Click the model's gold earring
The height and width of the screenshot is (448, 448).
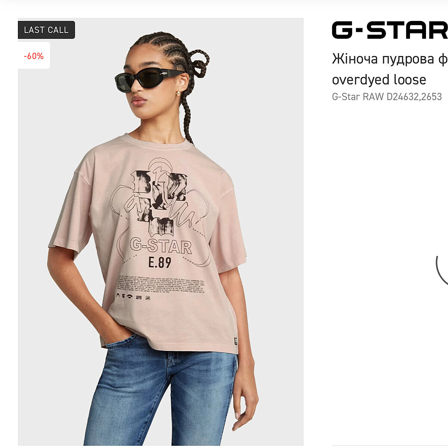coord(178,93)
